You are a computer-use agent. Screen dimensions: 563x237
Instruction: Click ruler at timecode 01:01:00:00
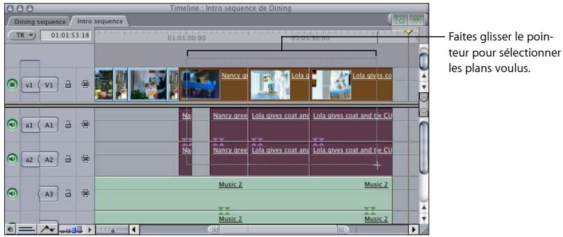[x=187, y=38]
